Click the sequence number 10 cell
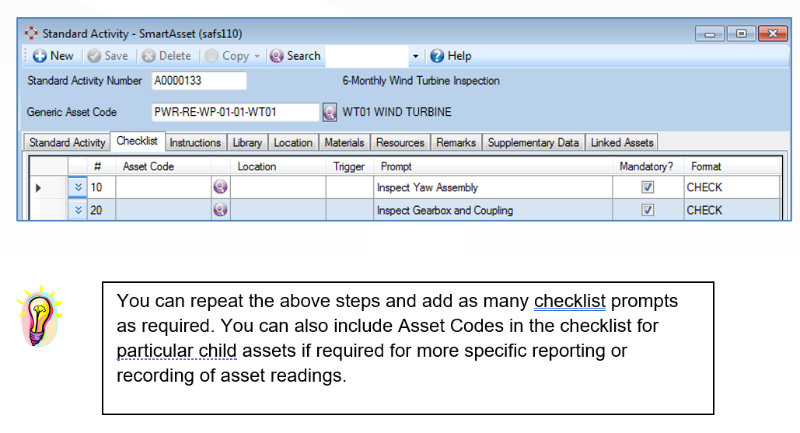This screenshot has height=433, width=800. click(x=102, y=187)
